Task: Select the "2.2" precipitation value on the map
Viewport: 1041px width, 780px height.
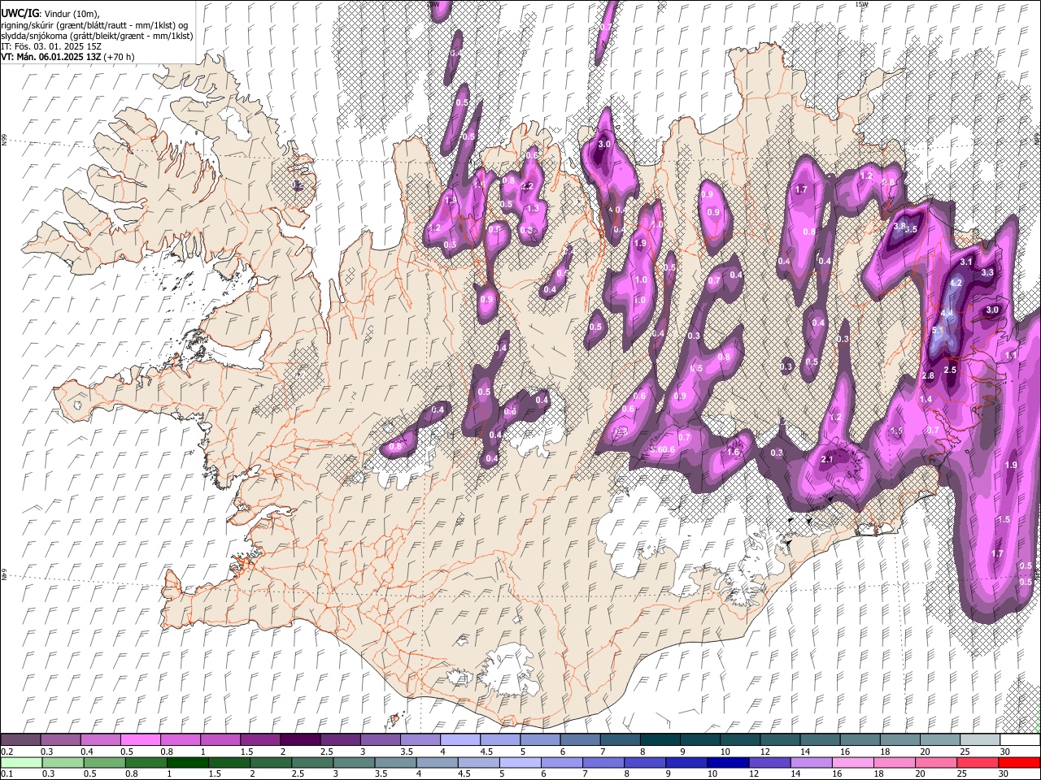Action: [527, 187]
